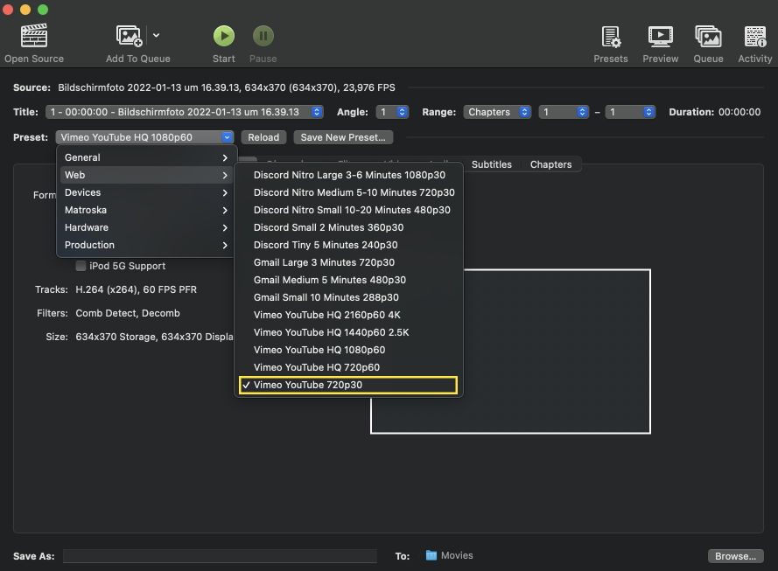The image size is (778, 571).
Task: Choose Discord Nitro Medium 5-10 Minutes 720p30
Action: point(349,192)
